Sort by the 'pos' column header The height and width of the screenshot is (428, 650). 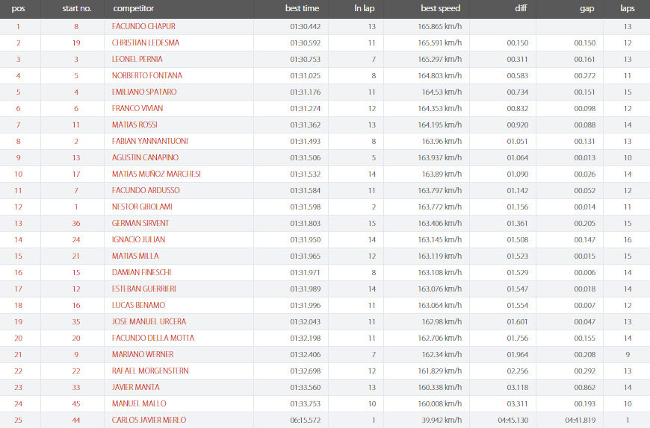click(18, 8)
